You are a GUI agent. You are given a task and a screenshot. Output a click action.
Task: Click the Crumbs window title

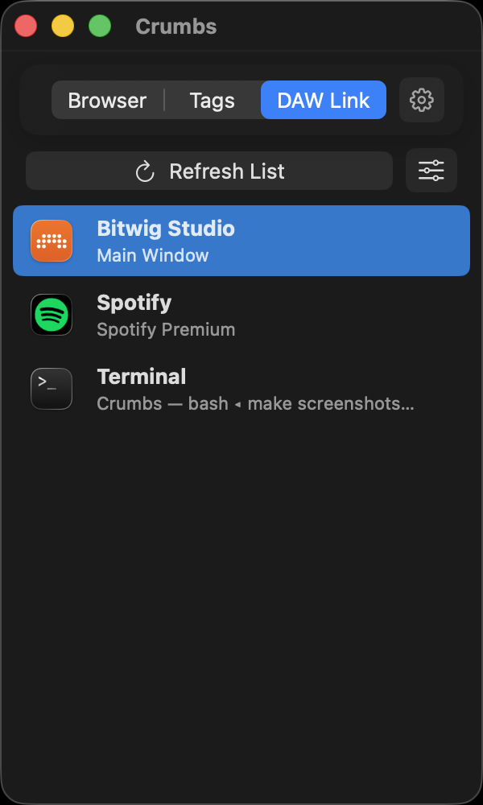coord(176,27)
